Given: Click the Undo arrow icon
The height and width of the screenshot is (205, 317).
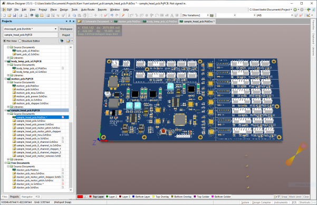Looking at the screenshot, I should pyautogui.click(x=112, y=15).
